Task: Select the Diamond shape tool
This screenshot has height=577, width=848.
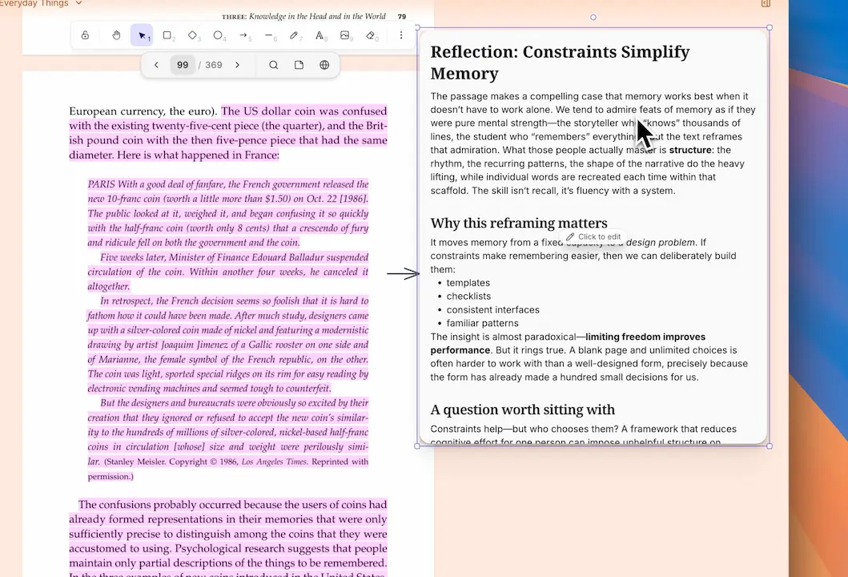Action: point(192,35)
